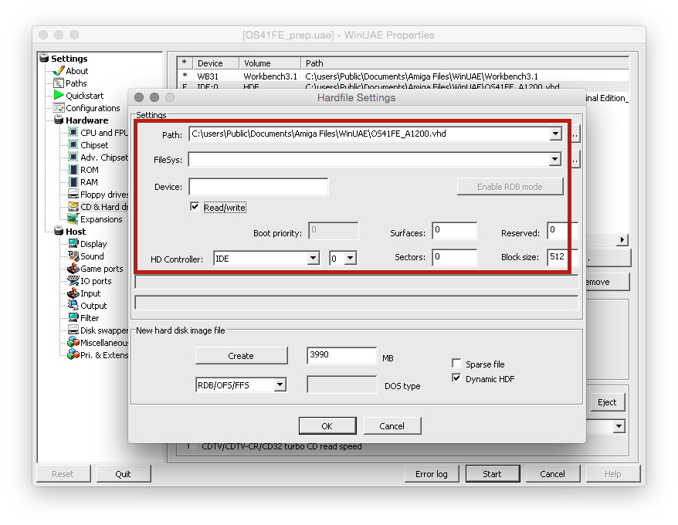Viewport: 678px width, 525px height.
Task: Click the right scroll arrow of drive list
Action: 622,239
